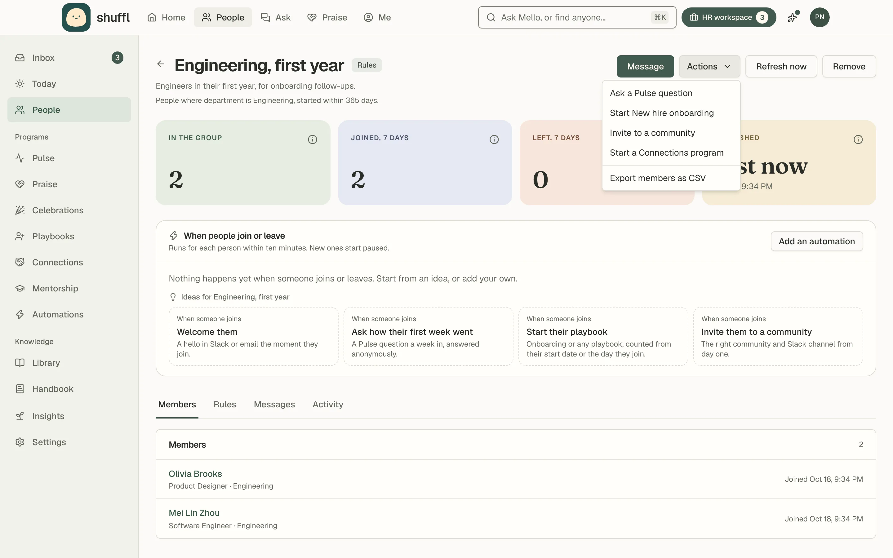Click Refresh now
The height and width of the screenshot is (558, 893).
coord(781,66)
